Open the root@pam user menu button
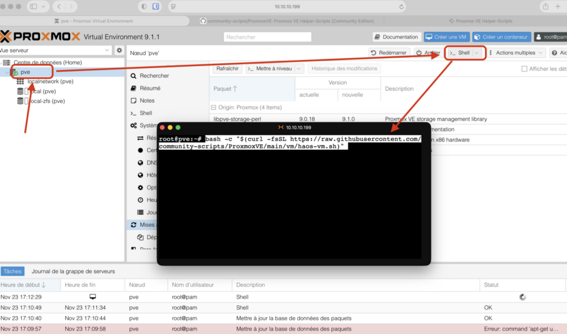This screenshot has width=567, height=334. (x=551, y=37)
